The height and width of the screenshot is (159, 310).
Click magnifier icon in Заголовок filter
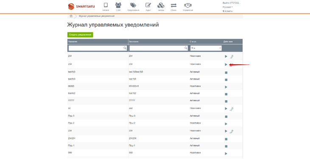tap(186, 48)
